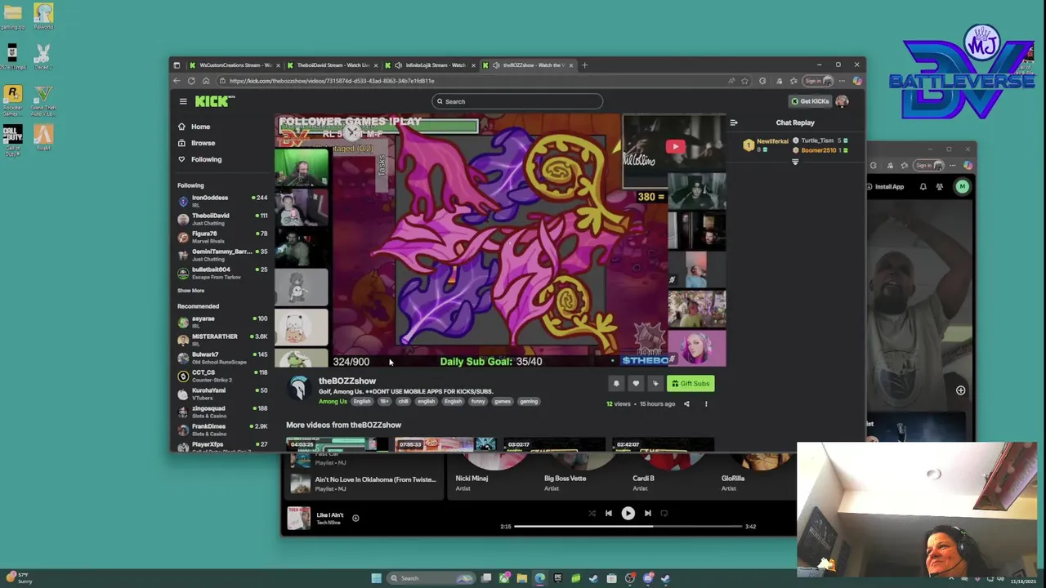Image resolution: width=1046 pixels, height=588 pixels.
Task: Expand the chat leaderboard arrow
Action: point(795,162)
